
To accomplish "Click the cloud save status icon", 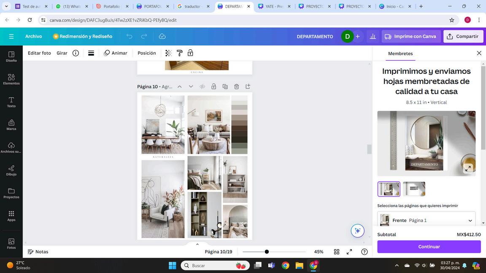I will point(162,37).
